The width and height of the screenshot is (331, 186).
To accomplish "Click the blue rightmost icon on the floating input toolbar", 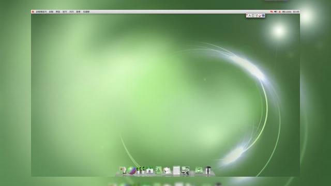I will [263, 16].
